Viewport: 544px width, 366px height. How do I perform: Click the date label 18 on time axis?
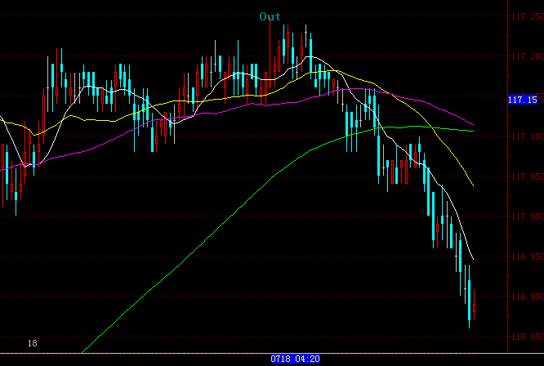33,343
